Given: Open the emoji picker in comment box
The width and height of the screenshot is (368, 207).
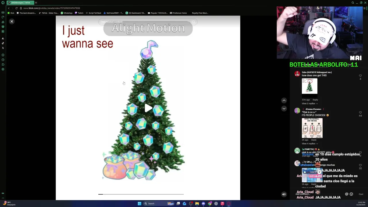Looking at the screenshot, I should pos(351,194).
